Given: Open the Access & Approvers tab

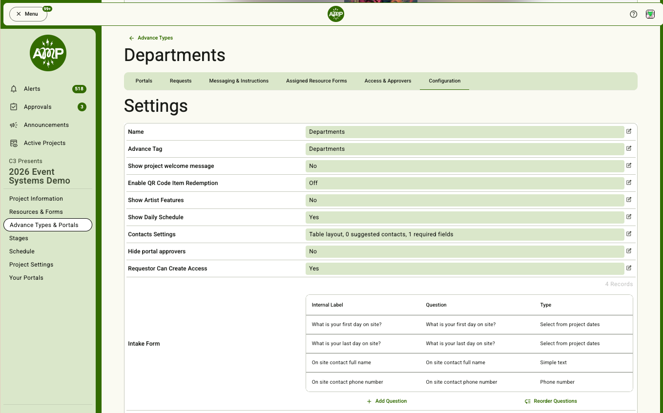Looking at the screenshot, I should 388,81.
